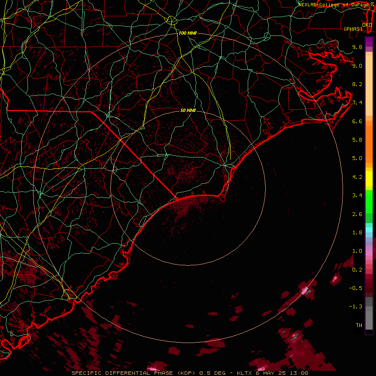The height and width of the screenshot is (376, 376).
Task: Click the 8.2 legend value
Action: coord(357,84)
